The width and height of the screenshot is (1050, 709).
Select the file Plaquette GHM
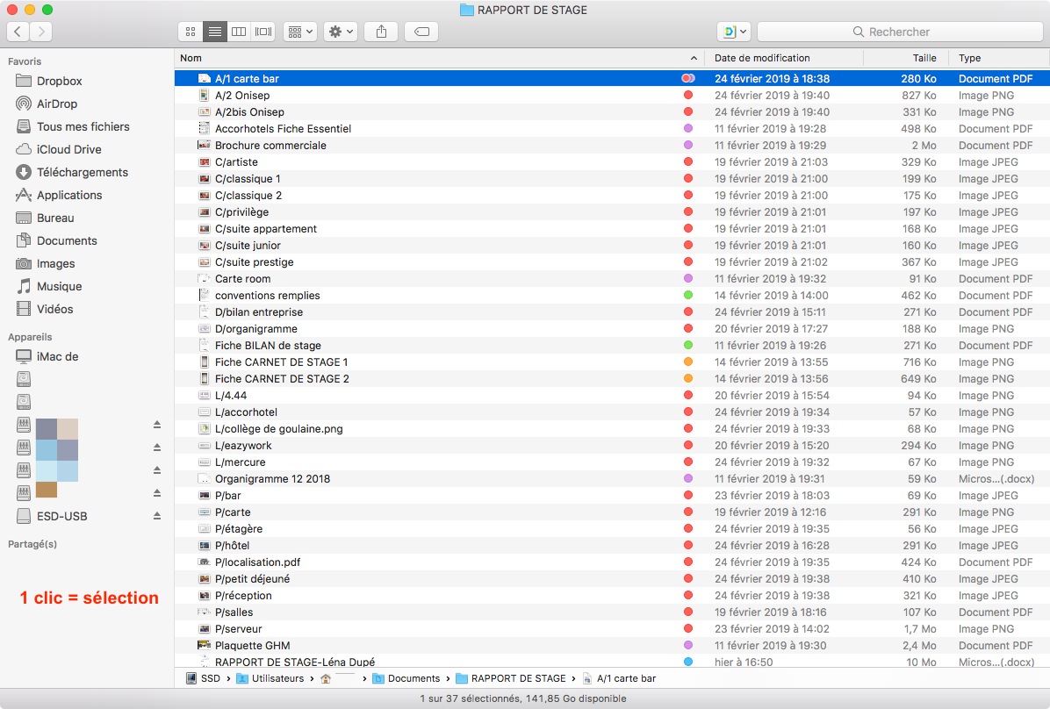click(252, 646)
